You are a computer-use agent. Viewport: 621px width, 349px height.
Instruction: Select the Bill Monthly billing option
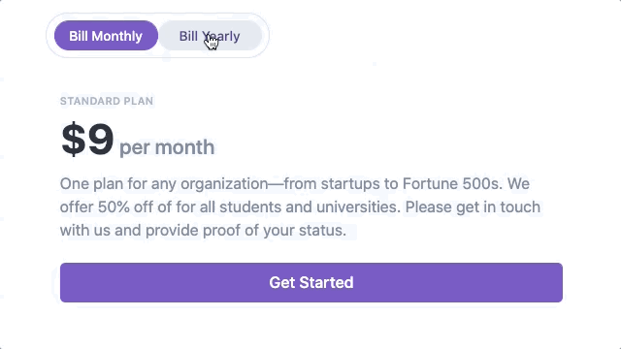[106, 36]
